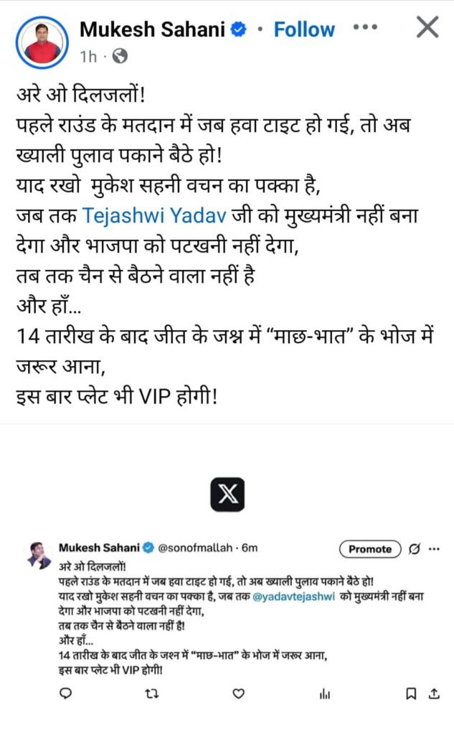Screen dimensions: 454x735
Task: Click the globe public-audience icon
Action: point(120,57)
